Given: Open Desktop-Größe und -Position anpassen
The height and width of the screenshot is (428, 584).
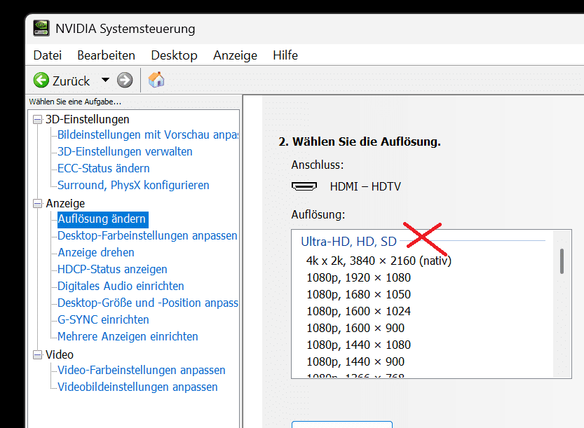Looking at the screenshot, I should [x=148, y=303].
